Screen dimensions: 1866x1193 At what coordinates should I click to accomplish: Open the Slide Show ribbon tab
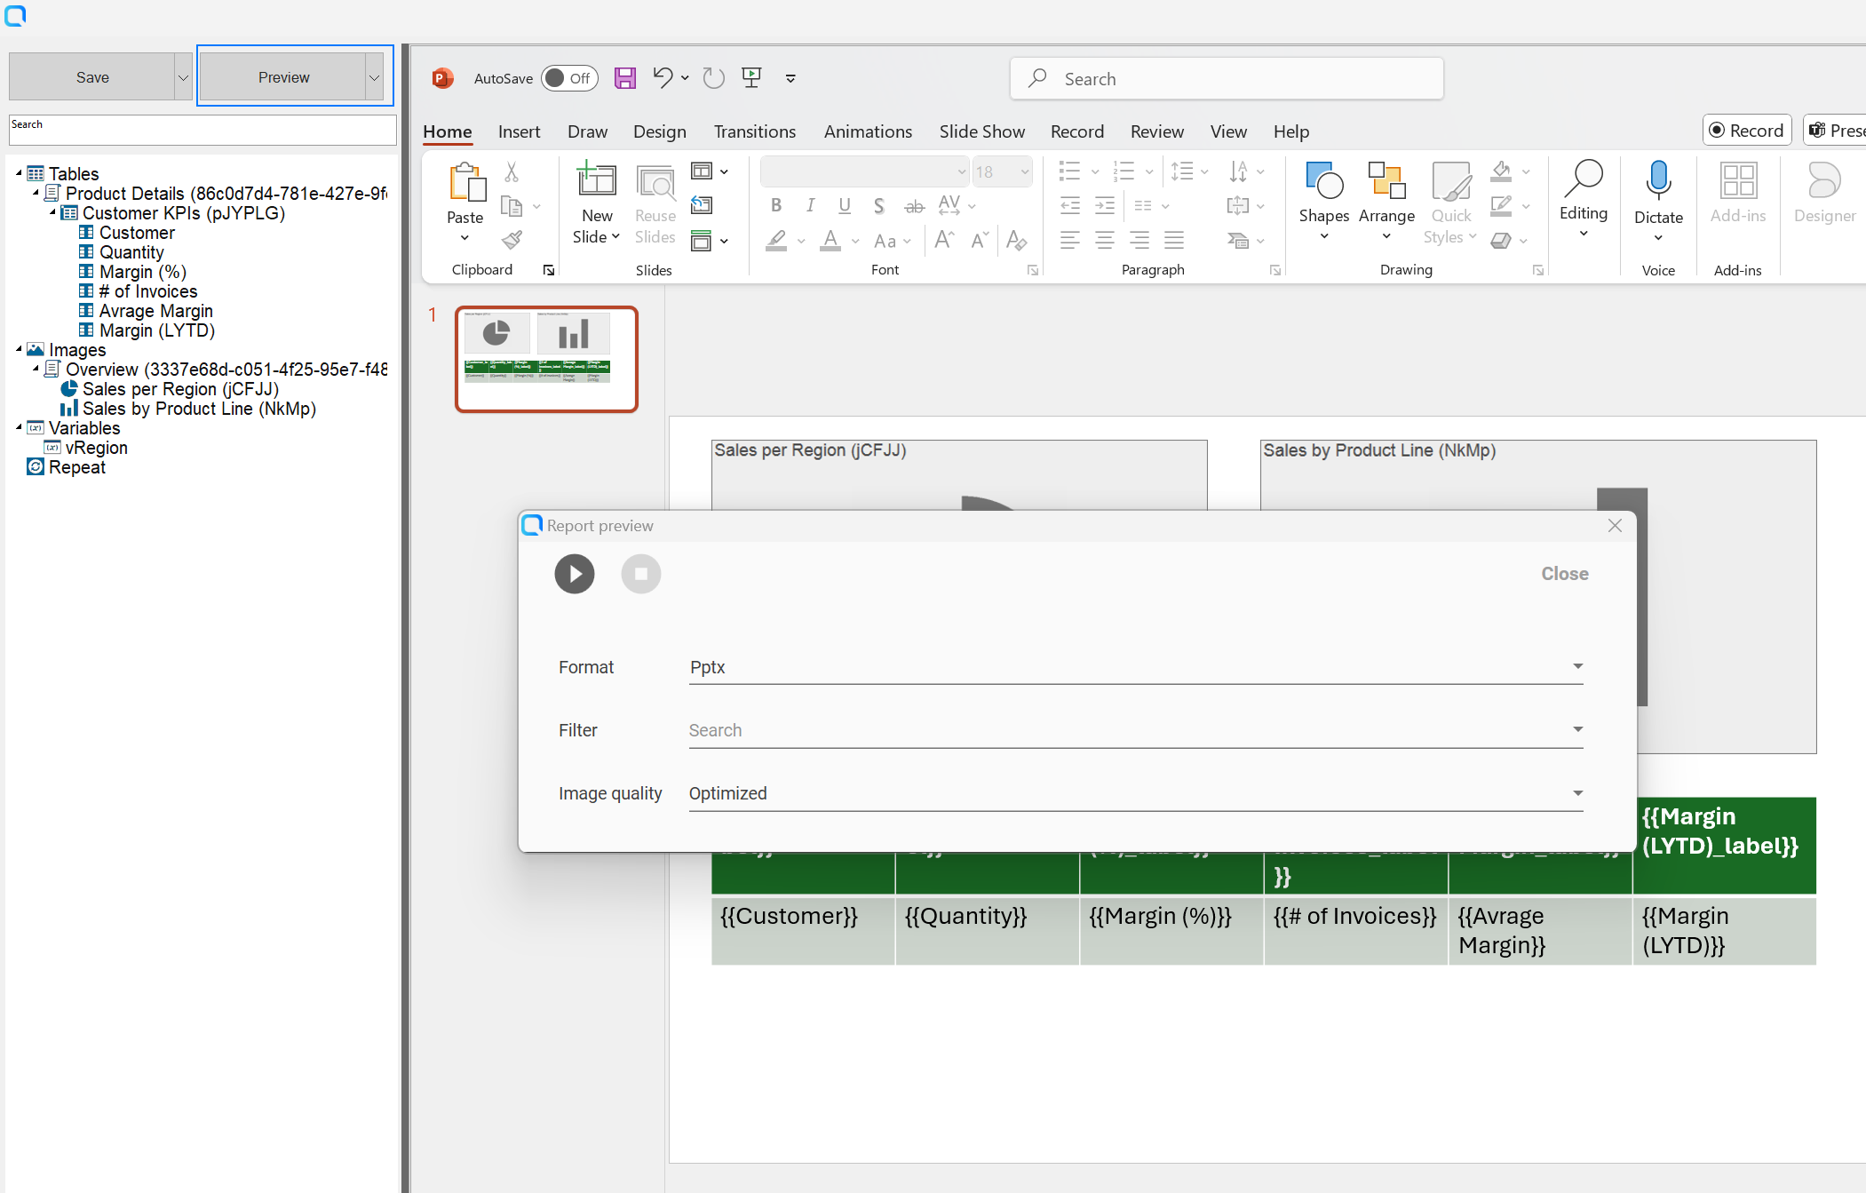(981, 131)
